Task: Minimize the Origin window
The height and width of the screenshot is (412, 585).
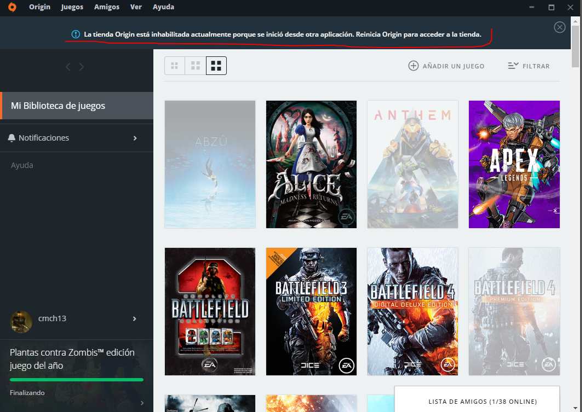Action: tap(532, 7)
